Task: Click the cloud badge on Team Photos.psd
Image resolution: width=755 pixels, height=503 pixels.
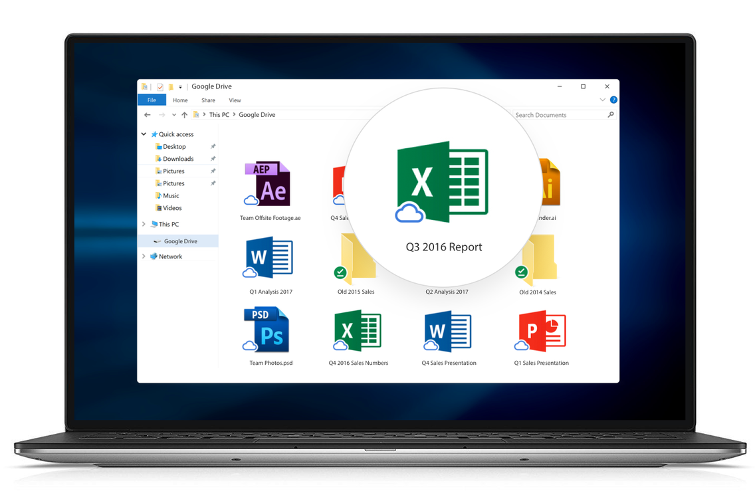Action: (x=250, y=345)
